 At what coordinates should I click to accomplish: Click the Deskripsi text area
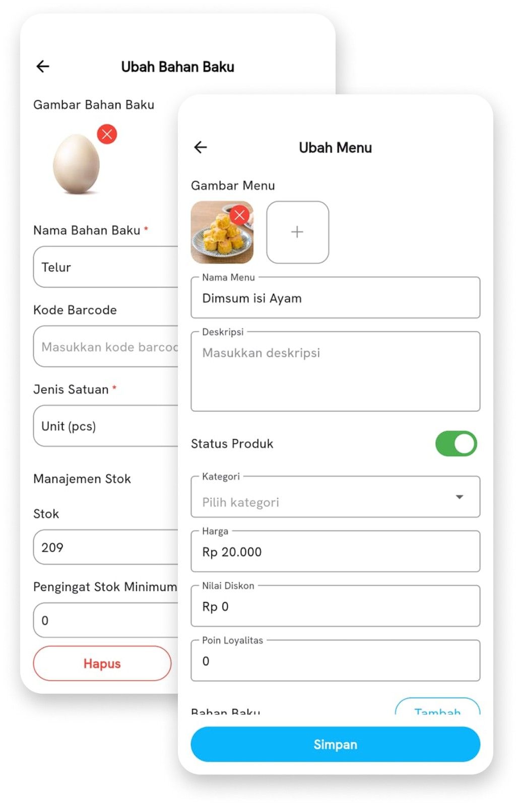pyautogui.click(x=335, y=372)
